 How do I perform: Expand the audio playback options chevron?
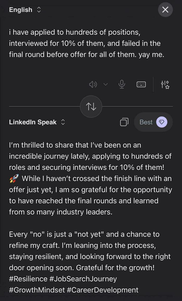105,84
